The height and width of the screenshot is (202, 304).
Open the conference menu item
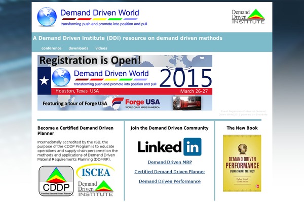tap(51, 48)
